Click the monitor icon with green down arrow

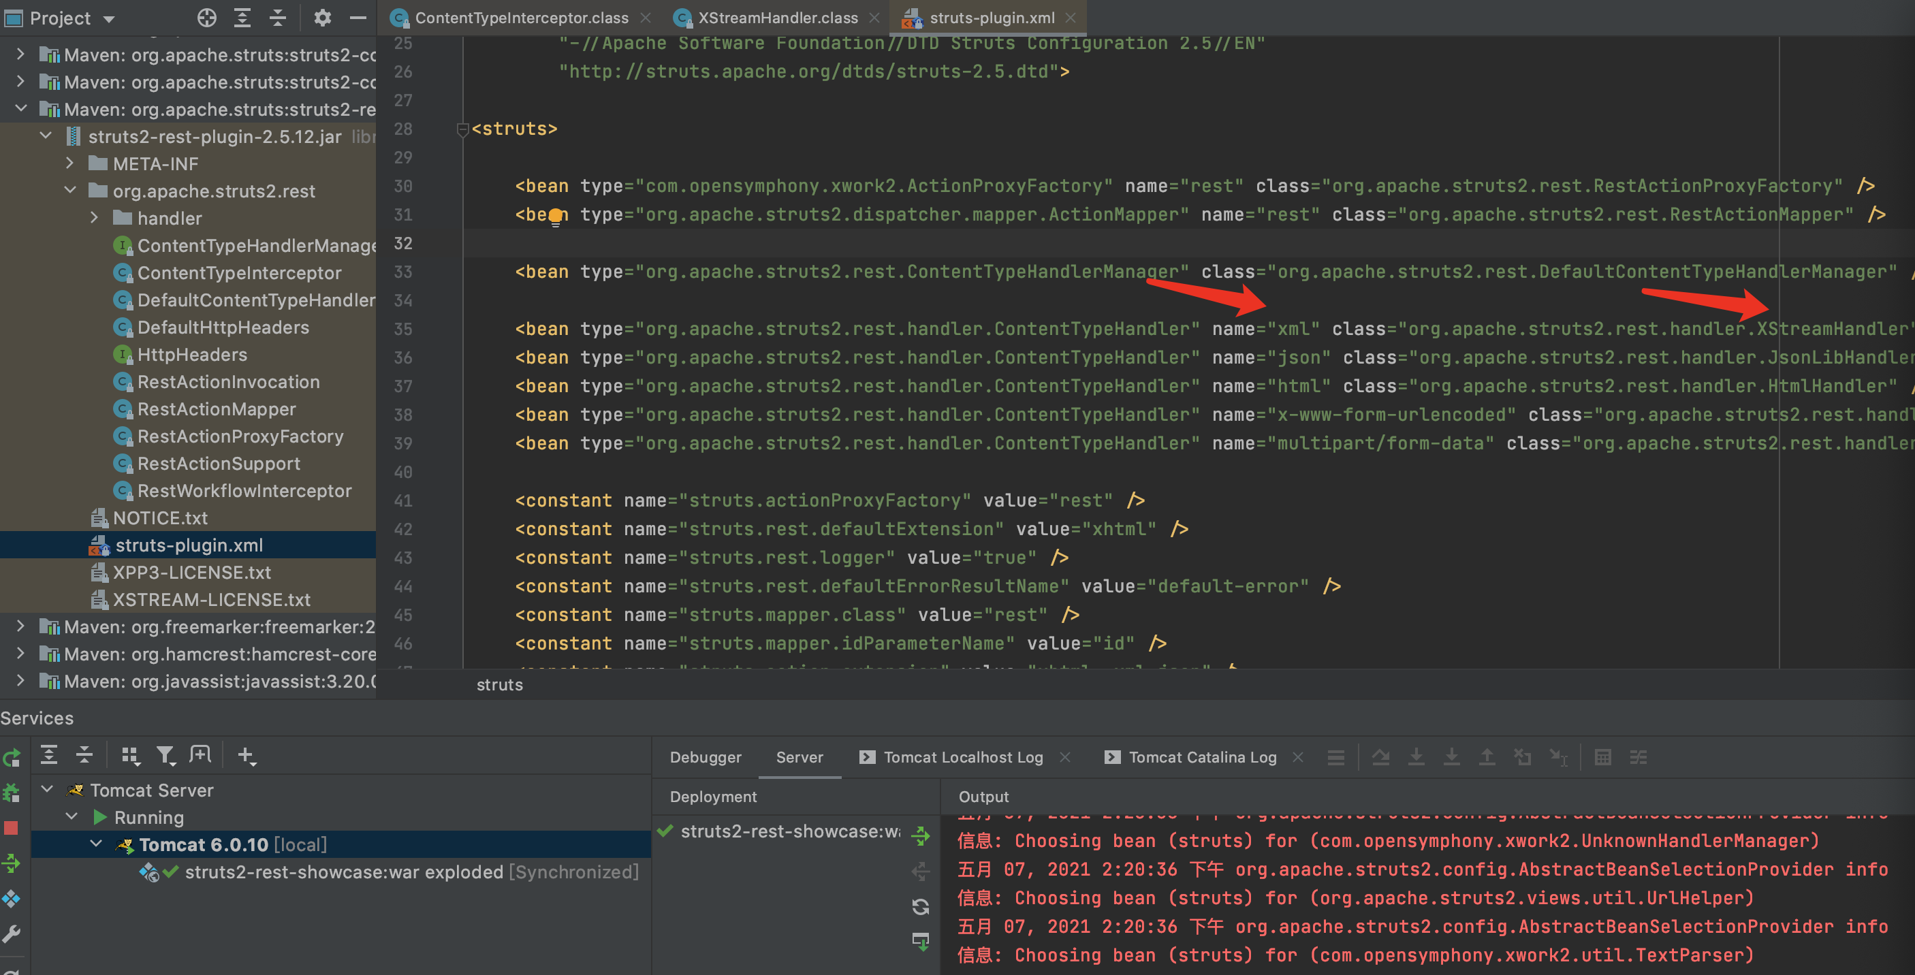[921, 942]
